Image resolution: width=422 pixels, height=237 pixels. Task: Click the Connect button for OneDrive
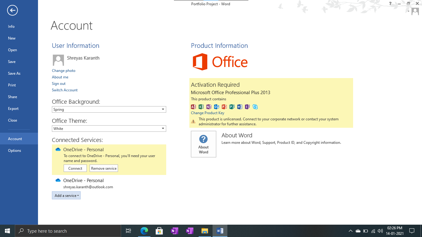click(x=75, y=168)
